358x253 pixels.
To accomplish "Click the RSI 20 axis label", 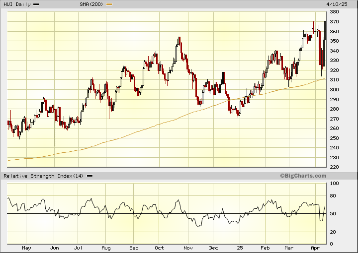I will coord(333,232).
